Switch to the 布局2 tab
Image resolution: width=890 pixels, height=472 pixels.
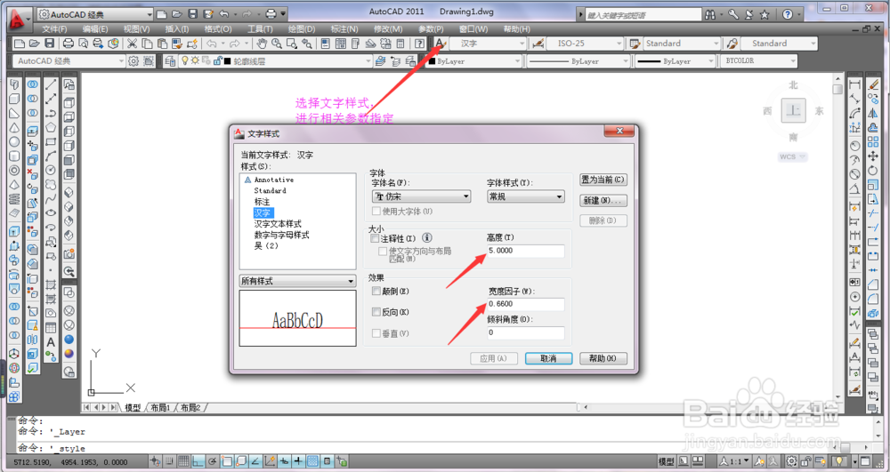point(190,407)
